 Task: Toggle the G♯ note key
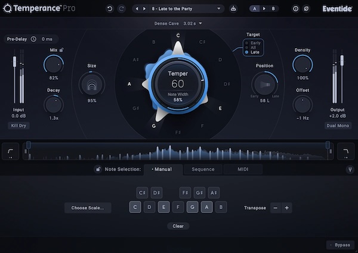tap(199, 193)
